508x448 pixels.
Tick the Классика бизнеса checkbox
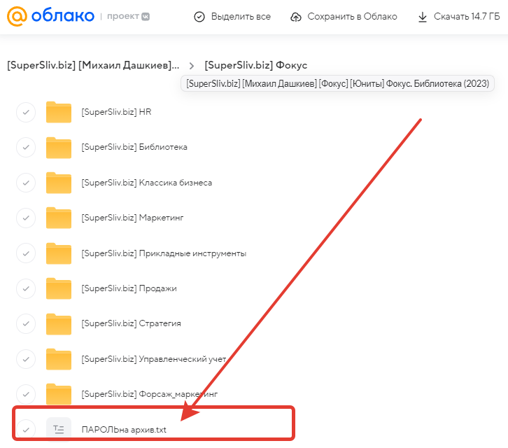[x=26, y=183]
